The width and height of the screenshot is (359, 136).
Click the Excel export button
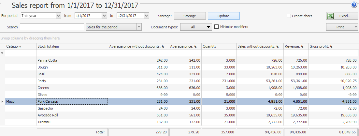pos(342,16)
